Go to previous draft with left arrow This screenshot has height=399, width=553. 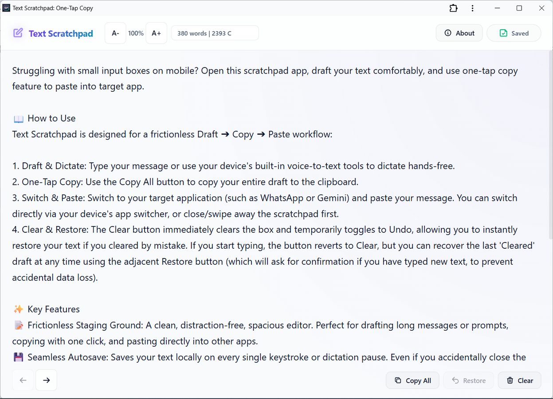[x=23, y=380]
